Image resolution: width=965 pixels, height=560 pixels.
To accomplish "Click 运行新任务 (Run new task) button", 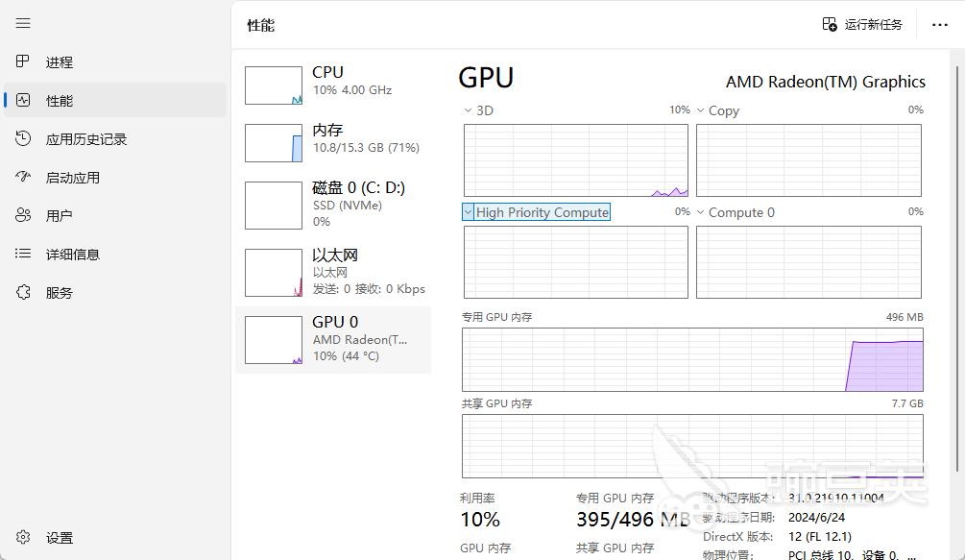I will coord(862,25).
